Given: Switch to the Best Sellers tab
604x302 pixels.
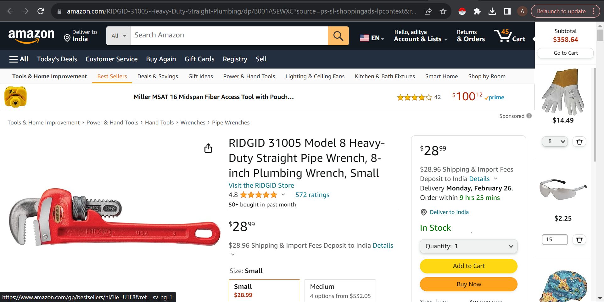Looking at the screenshot, I should tap(112, 76).
